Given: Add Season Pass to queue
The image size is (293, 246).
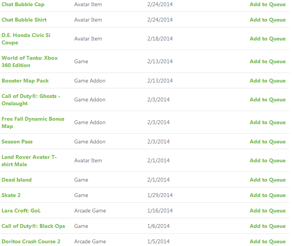Looking at the screenshot, I should (x=267, y=142).
